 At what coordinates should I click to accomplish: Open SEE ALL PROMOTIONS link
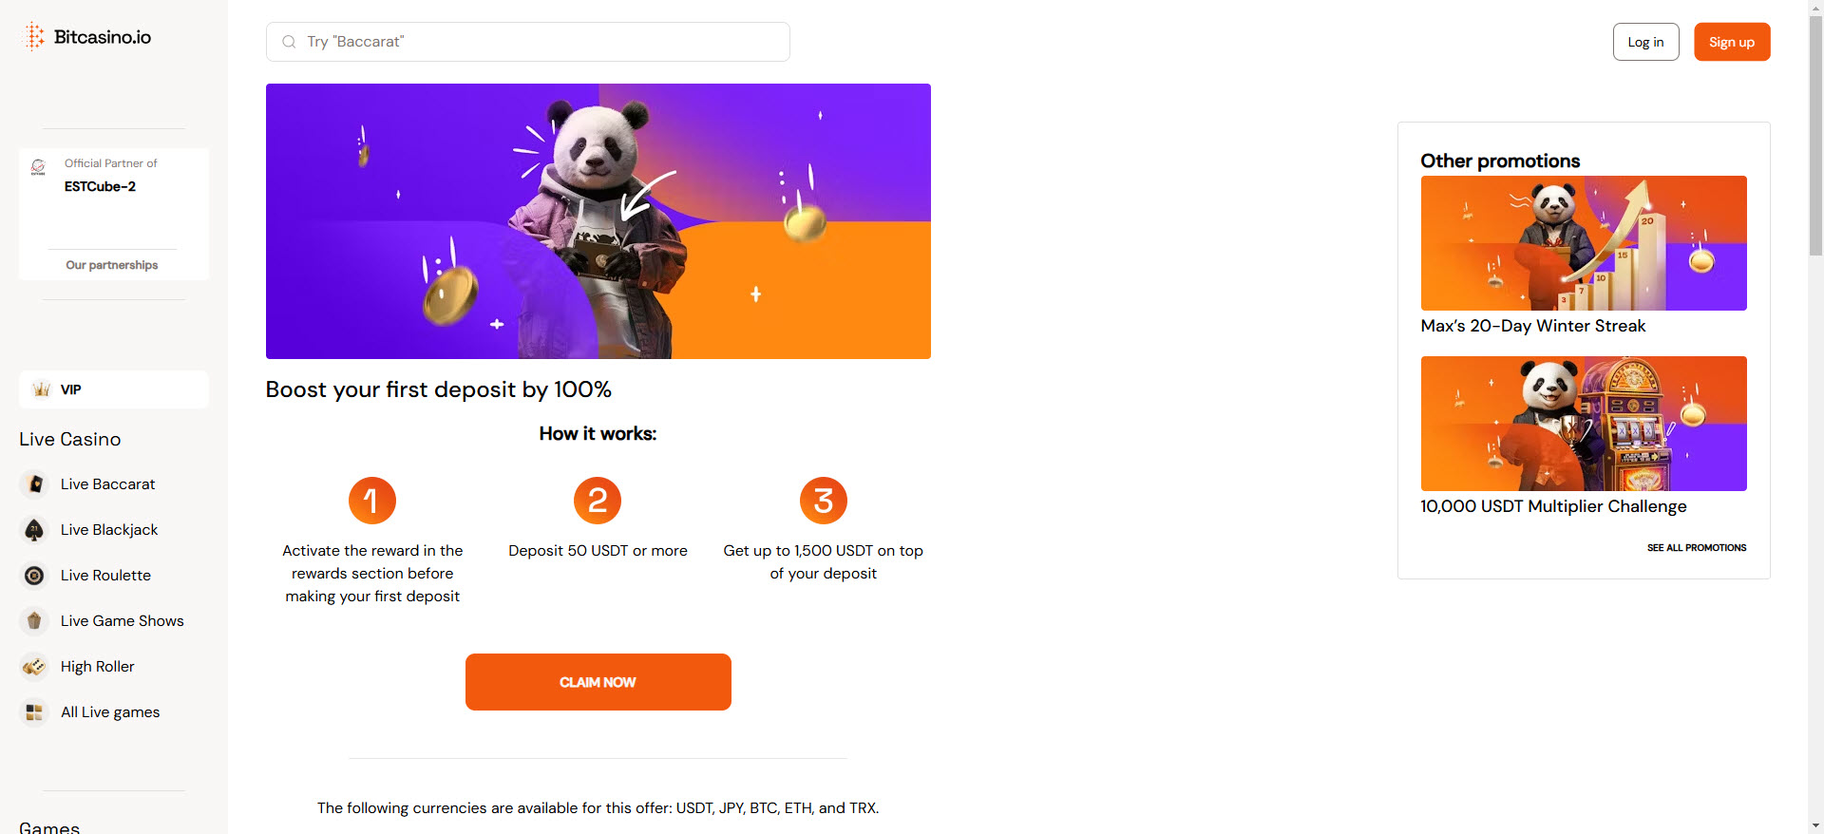[x=1697, y=548]
